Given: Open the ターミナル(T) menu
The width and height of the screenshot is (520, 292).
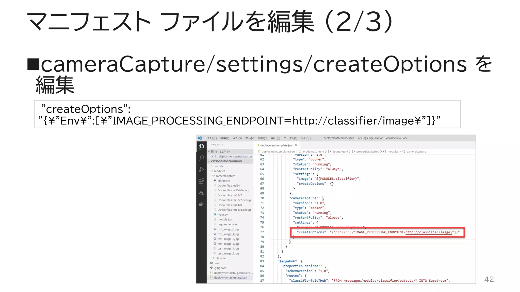Looking at the screenshot, I should tap(290, 138).
